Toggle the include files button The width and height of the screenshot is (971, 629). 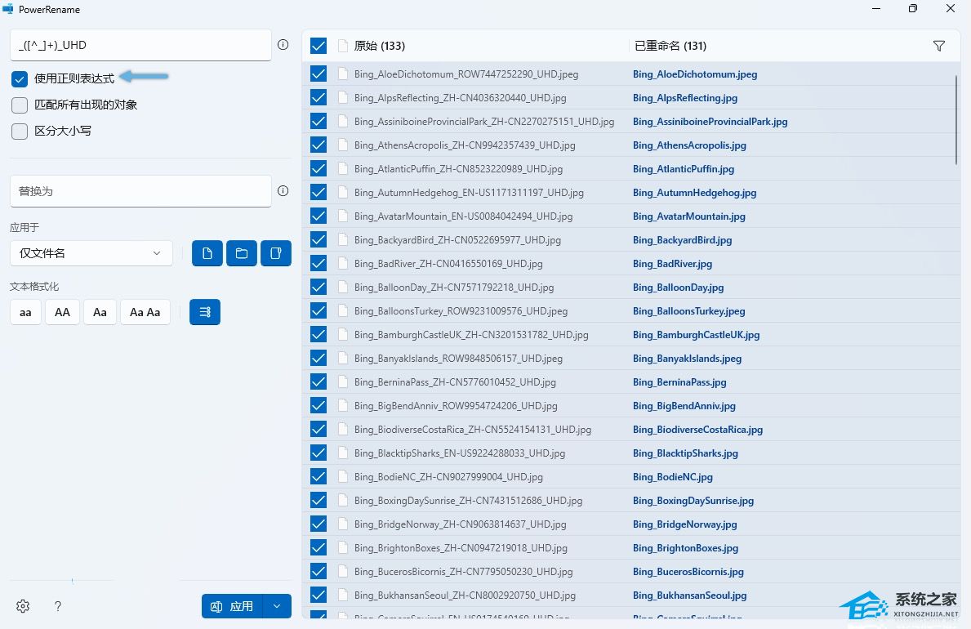click(x=207, y=253)
